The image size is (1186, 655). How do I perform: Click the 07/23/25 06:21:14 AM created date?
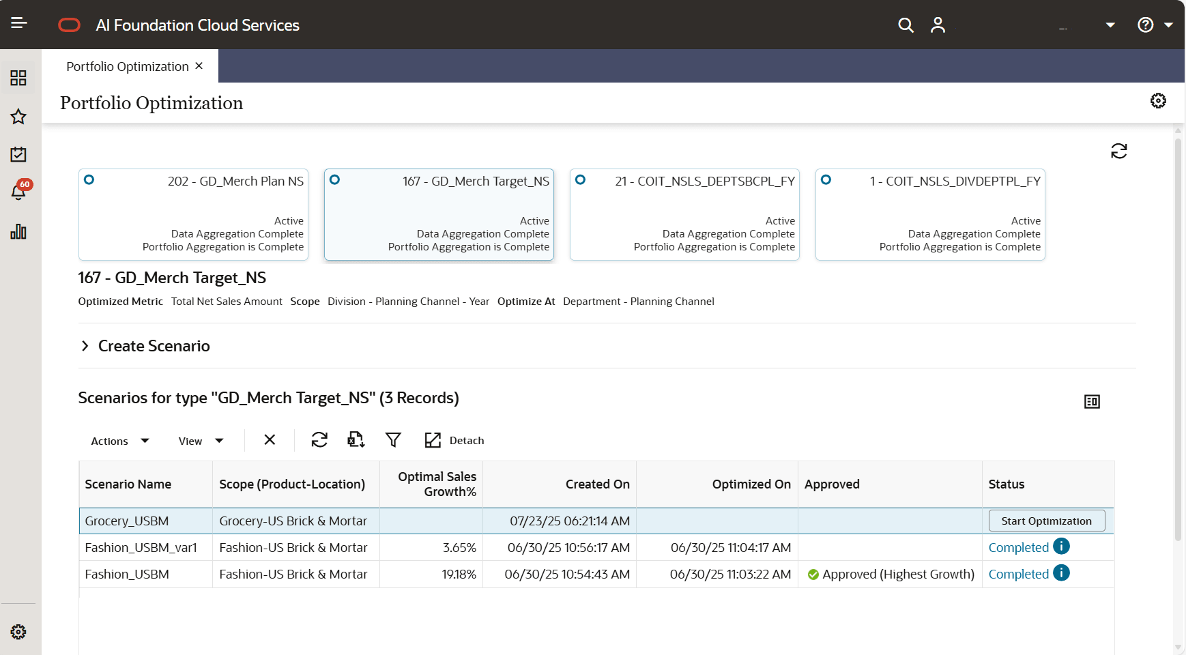[570, 521]
